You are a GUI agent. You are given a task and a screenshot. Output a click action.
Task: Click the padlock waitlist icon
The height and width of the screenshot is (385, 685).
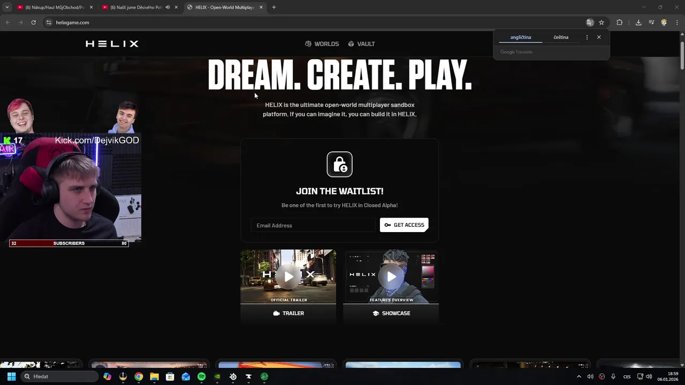[x=340, y=164]
